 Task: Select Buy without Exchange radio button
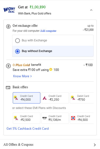click(18, 51)
